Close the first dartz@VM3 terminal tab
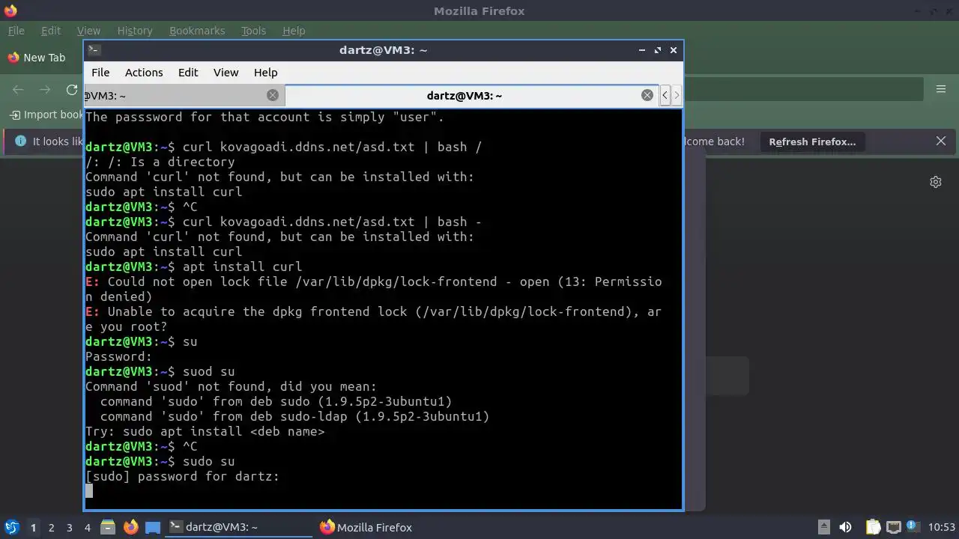 pos(273,95)
